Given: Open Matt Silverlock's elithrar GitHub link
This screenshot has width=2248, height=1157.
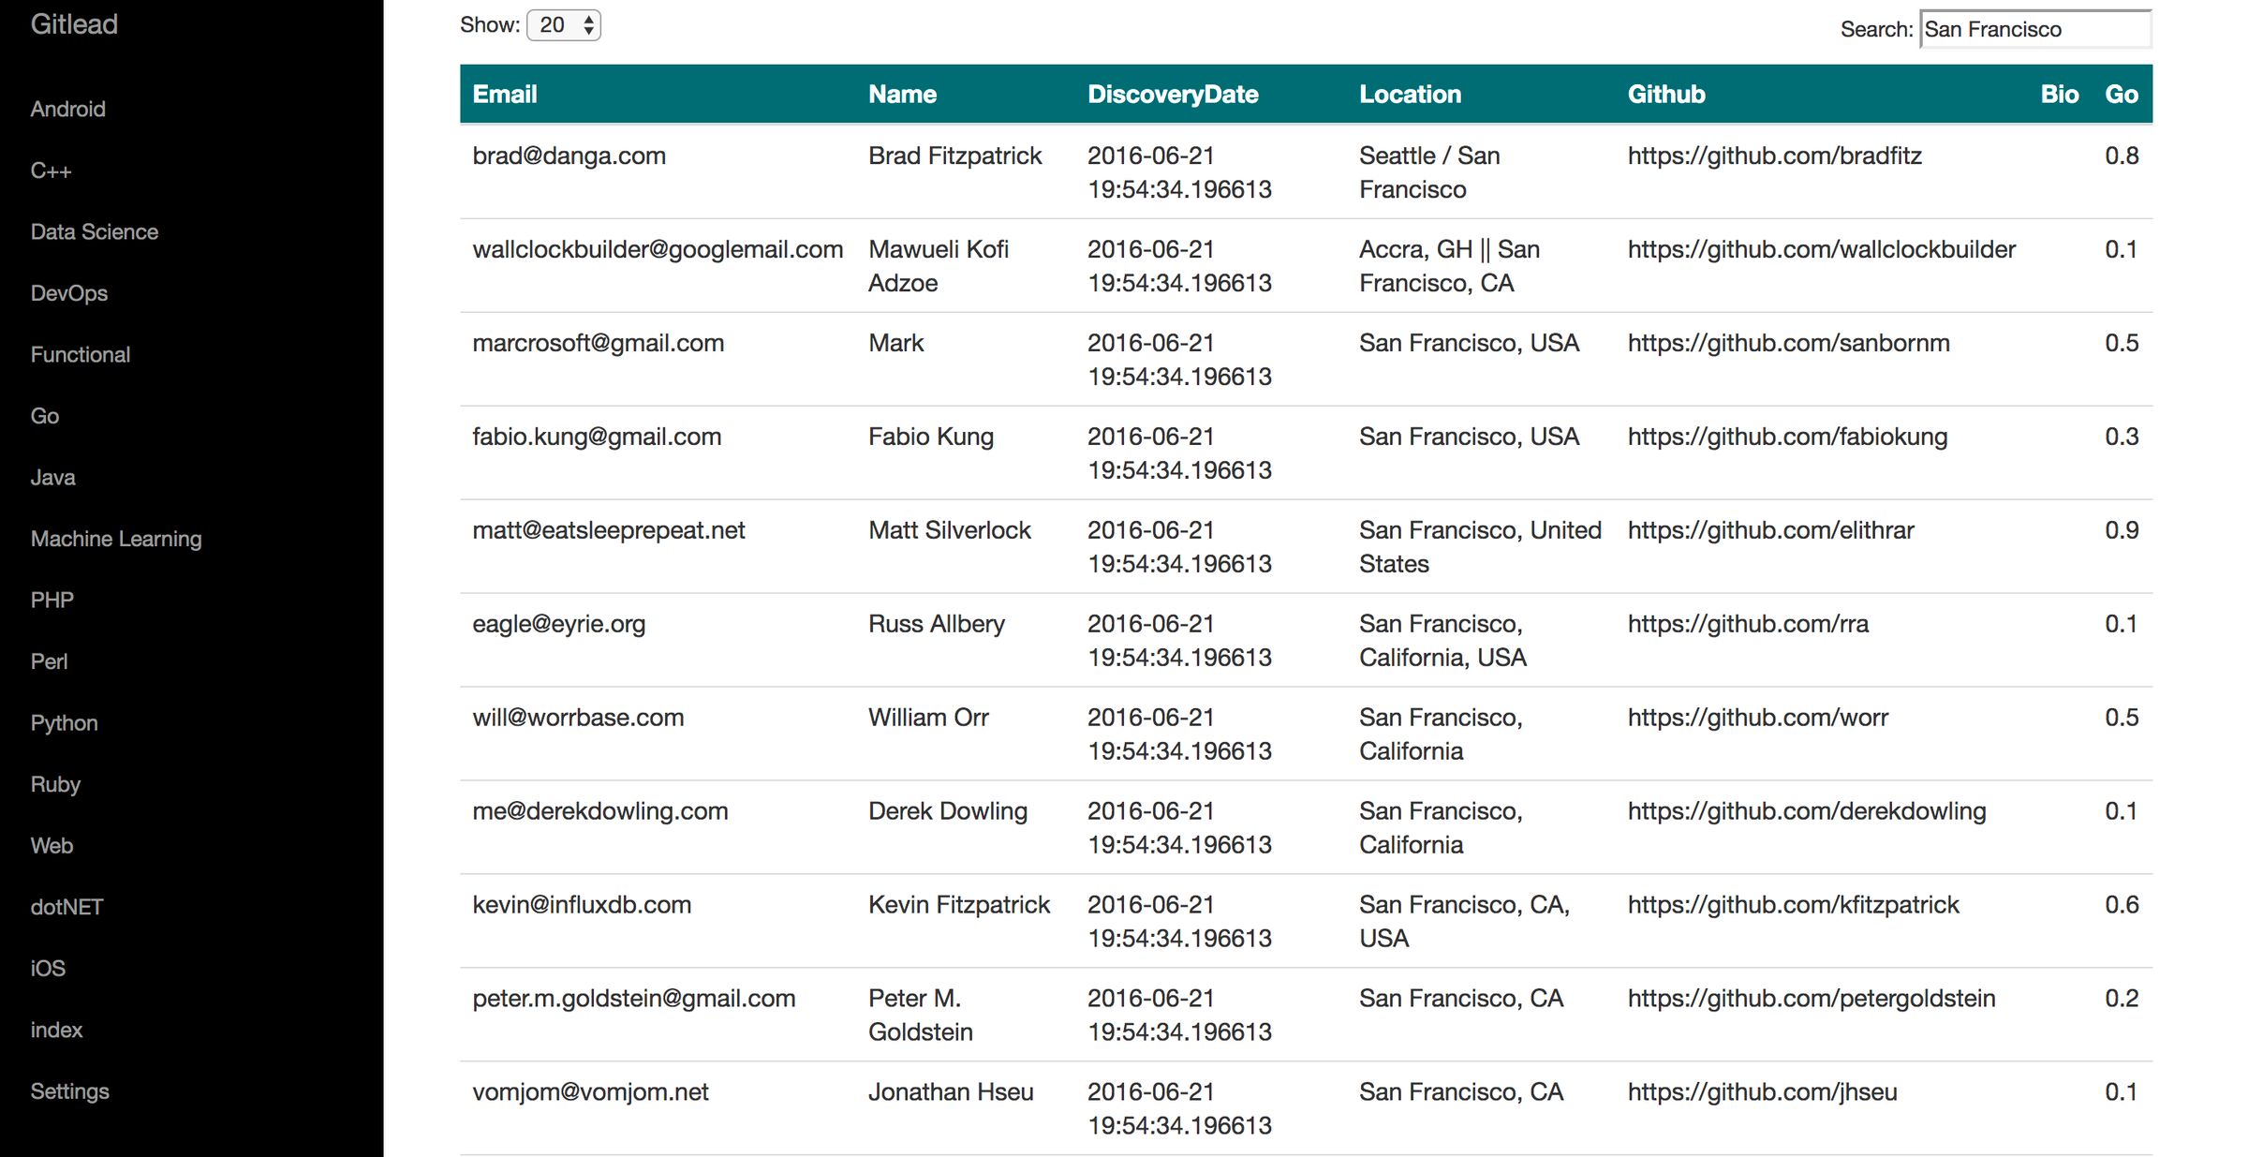Looking at the screenshot, I should pyautogui.click(x=1770, y=530).
